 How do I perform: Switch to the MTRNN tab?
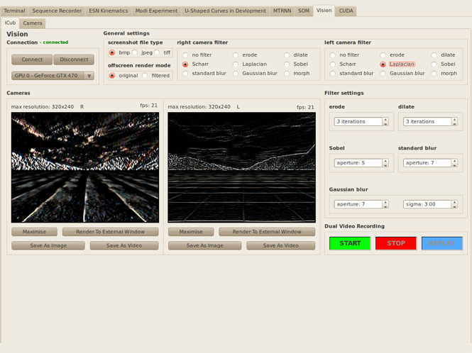click(x=282, y=11)
